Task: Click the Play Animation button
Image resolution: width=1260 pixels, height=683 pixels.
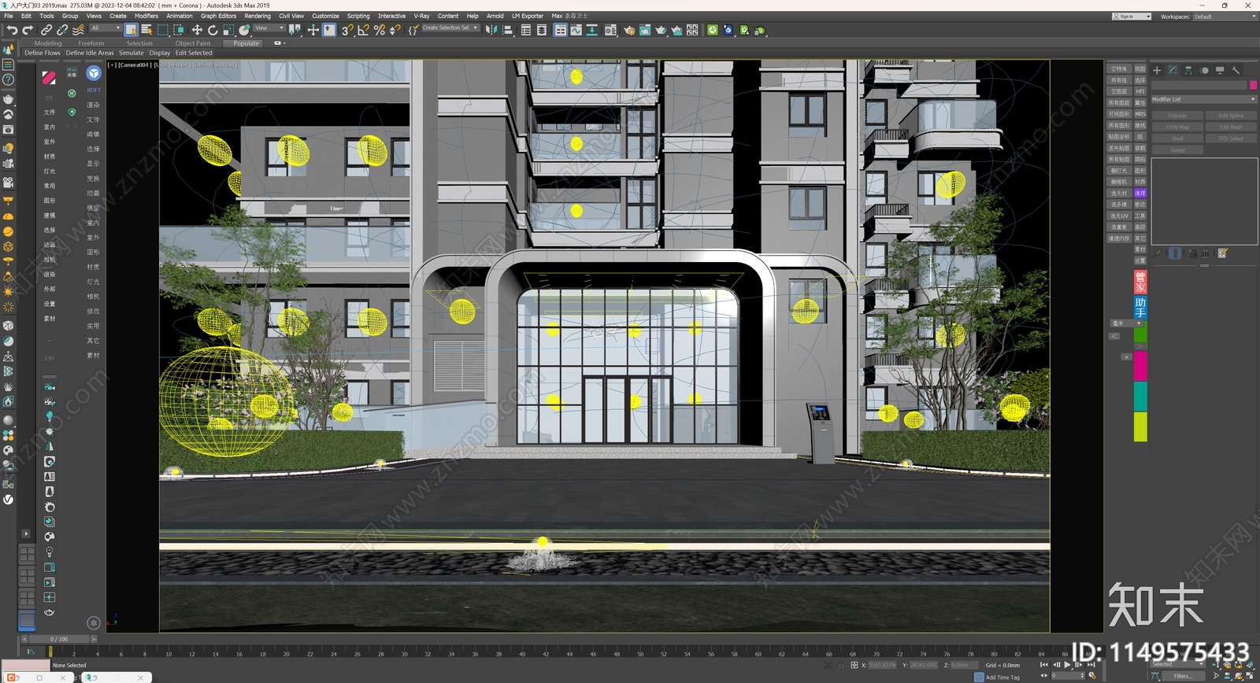Action: coord(1068,665)
